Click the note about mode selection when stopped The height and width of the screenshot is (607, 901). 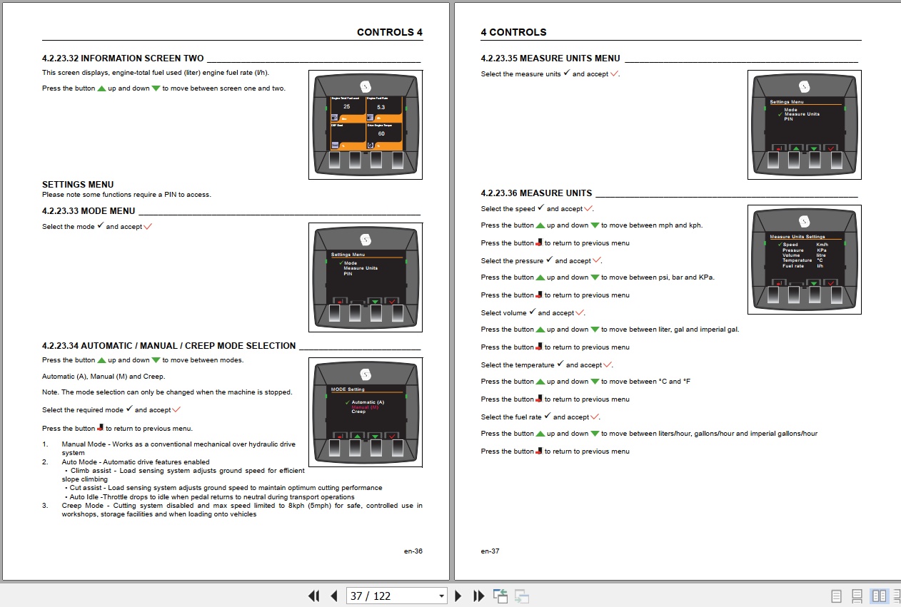click(x=167, y=392)
